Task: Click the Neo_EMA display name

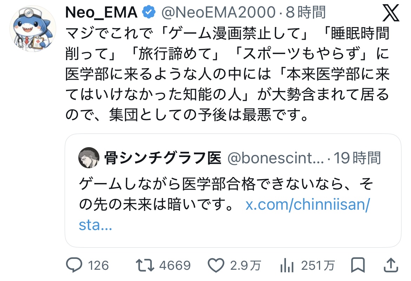Action: 101,13
